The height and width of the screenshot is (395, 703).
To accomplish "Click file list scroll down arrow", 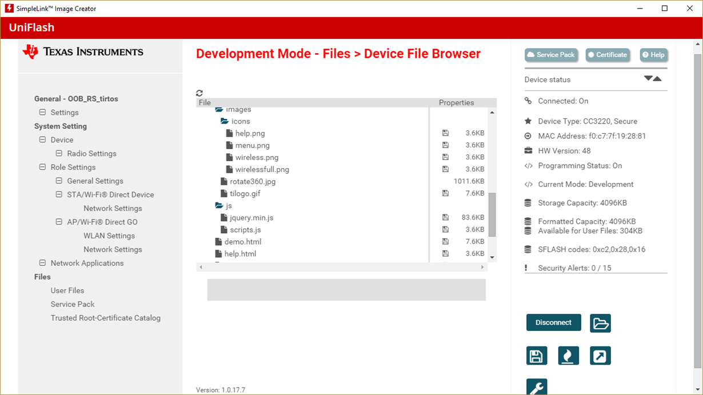I will (492, 258).
